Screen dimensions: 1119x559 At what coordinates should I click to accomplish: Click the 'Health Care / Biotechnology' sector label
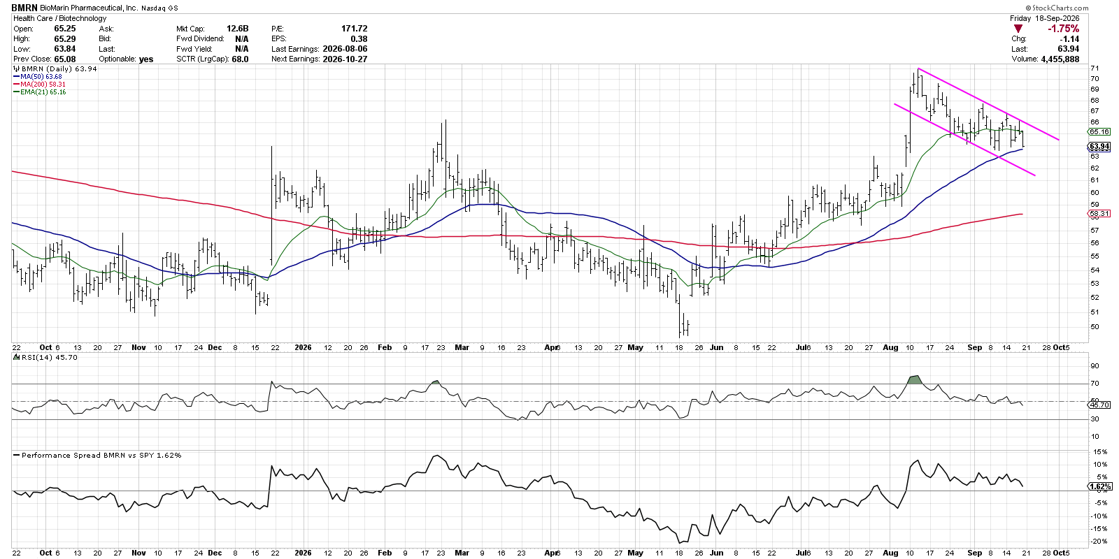pyautogui.click(x=60, y=18)
